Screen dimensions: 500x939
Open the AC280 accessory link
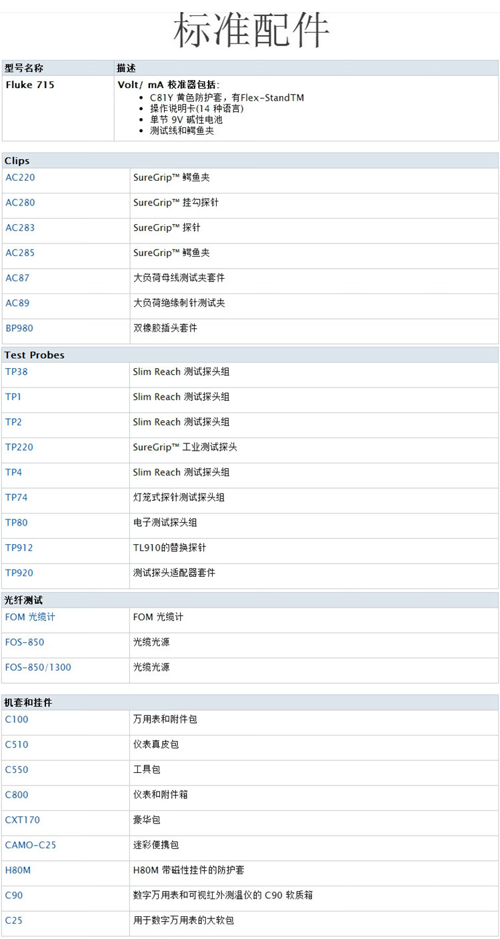tap(20, 203)
